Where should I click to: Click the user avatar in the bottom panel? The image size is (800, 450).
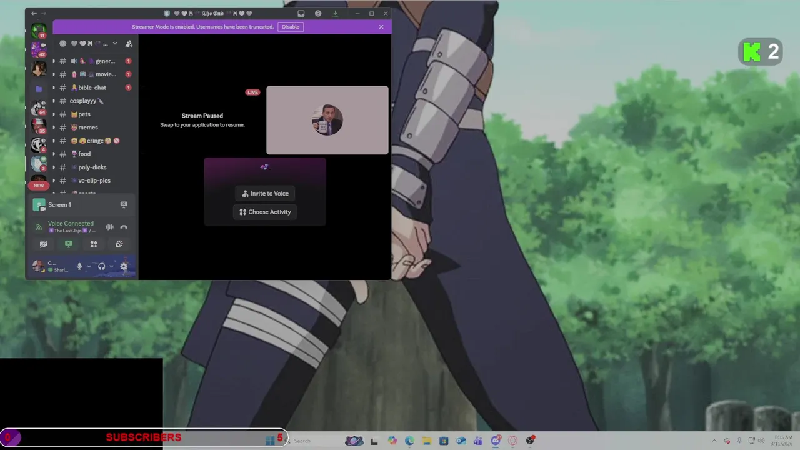pyautogui.click(x=39, y=266)
